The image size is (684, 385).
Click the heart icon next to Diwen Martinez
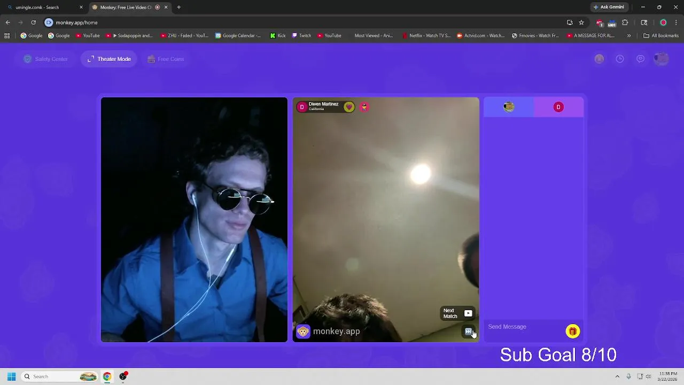coord(349,107)
